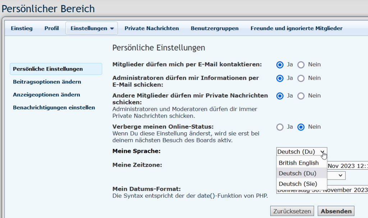The height and width of the screenshot is (218, 368).
Task: Open Private Nachrichten tab
Action: tap(152, 28)
